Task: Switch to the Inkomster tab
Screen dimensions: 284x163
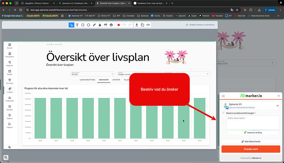Action: [x=104, y=80]
